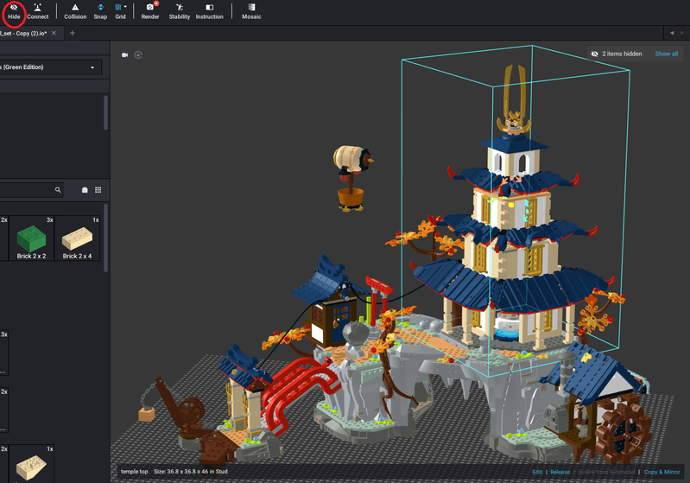690x483 pixels.
Task: Click the viewport camera icon
Action: coord(125,55)
